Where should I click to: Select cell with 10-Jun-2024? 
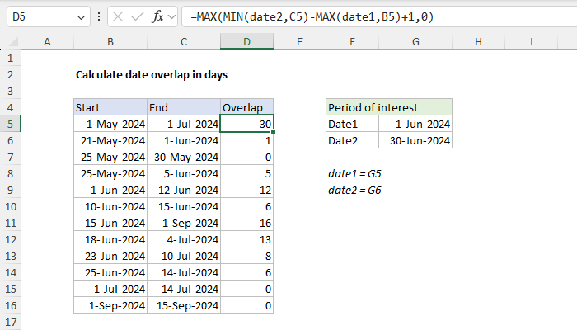[x=110, y=206]
